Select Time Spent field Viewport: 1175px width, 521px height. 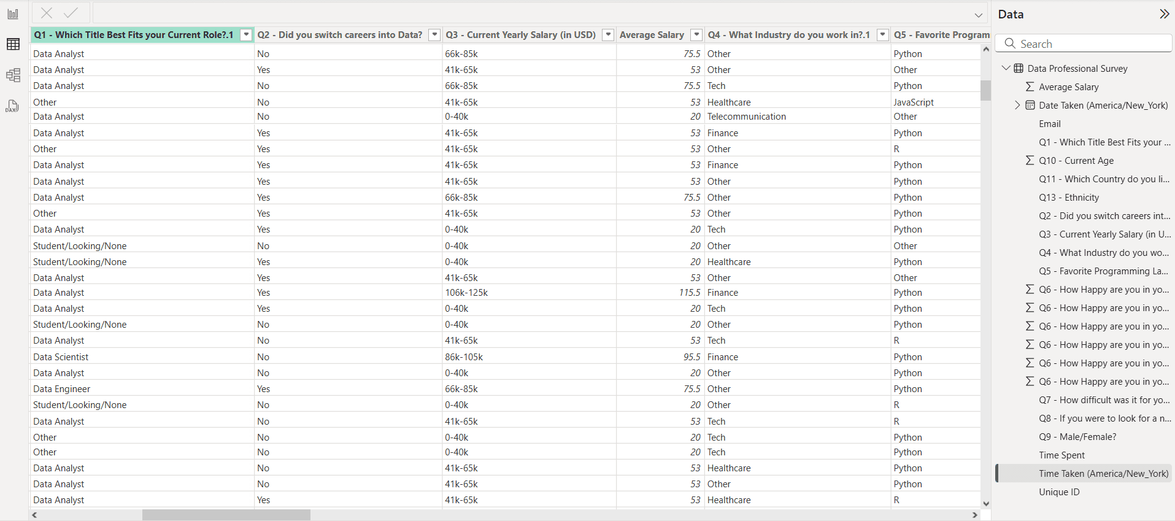pos(1061,455)
